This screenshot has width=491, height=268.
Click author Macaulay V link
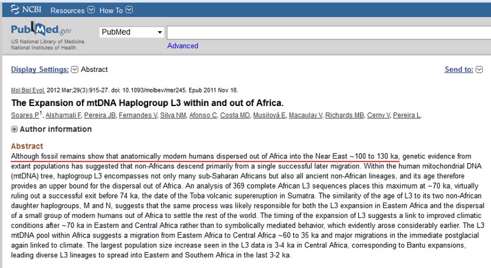(305, 115)
